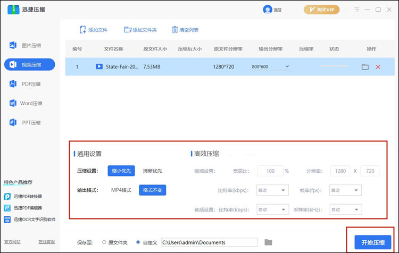This screenshot has width=399, height=253.
Task: Click the 宽高比 percentage input field
Action: tap(270, 171)
